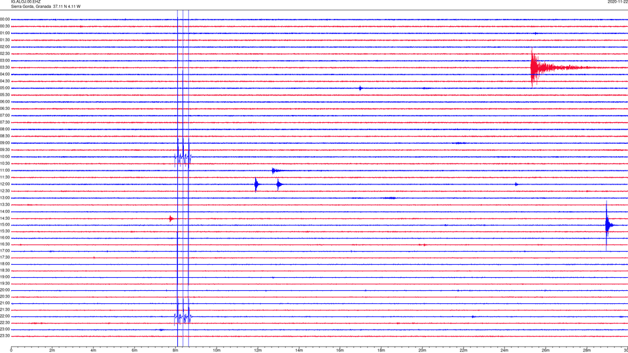
Task: Select the 24m tick label on time axis
Action: (x=504, y=350)
